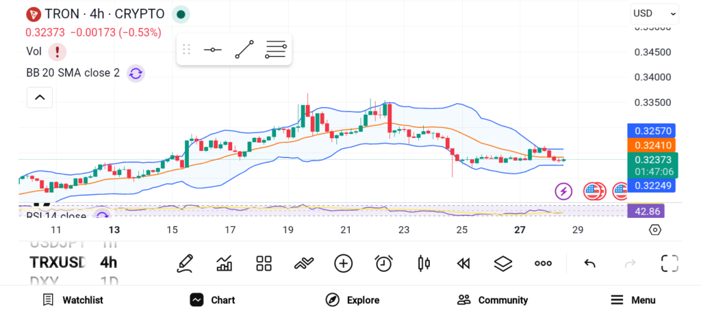This screenshot has height=315, width=701.
Task: Open the indicators chart icon
Action: click(x=225, y=263)
